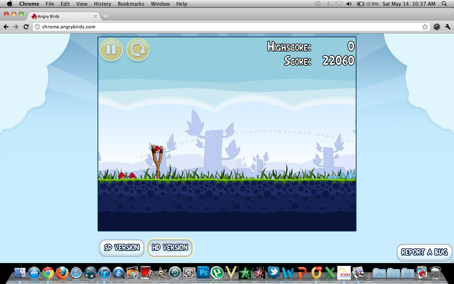
Task: Bookmark this page with the star icon
Action: pyautogui.click(x=425, y=27)
